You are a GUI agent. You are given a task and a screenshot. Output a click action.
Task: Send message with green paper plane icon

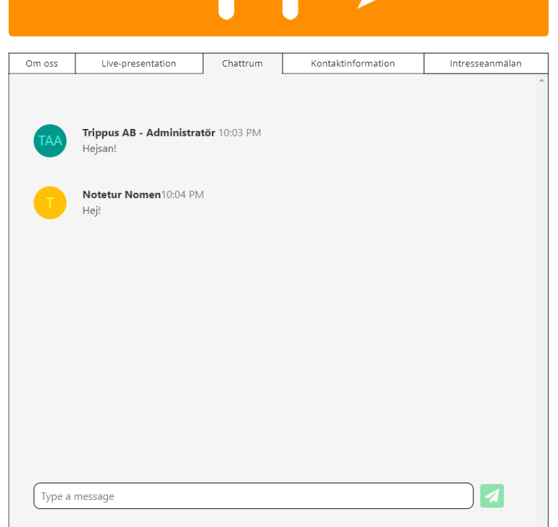click(492, 496)
